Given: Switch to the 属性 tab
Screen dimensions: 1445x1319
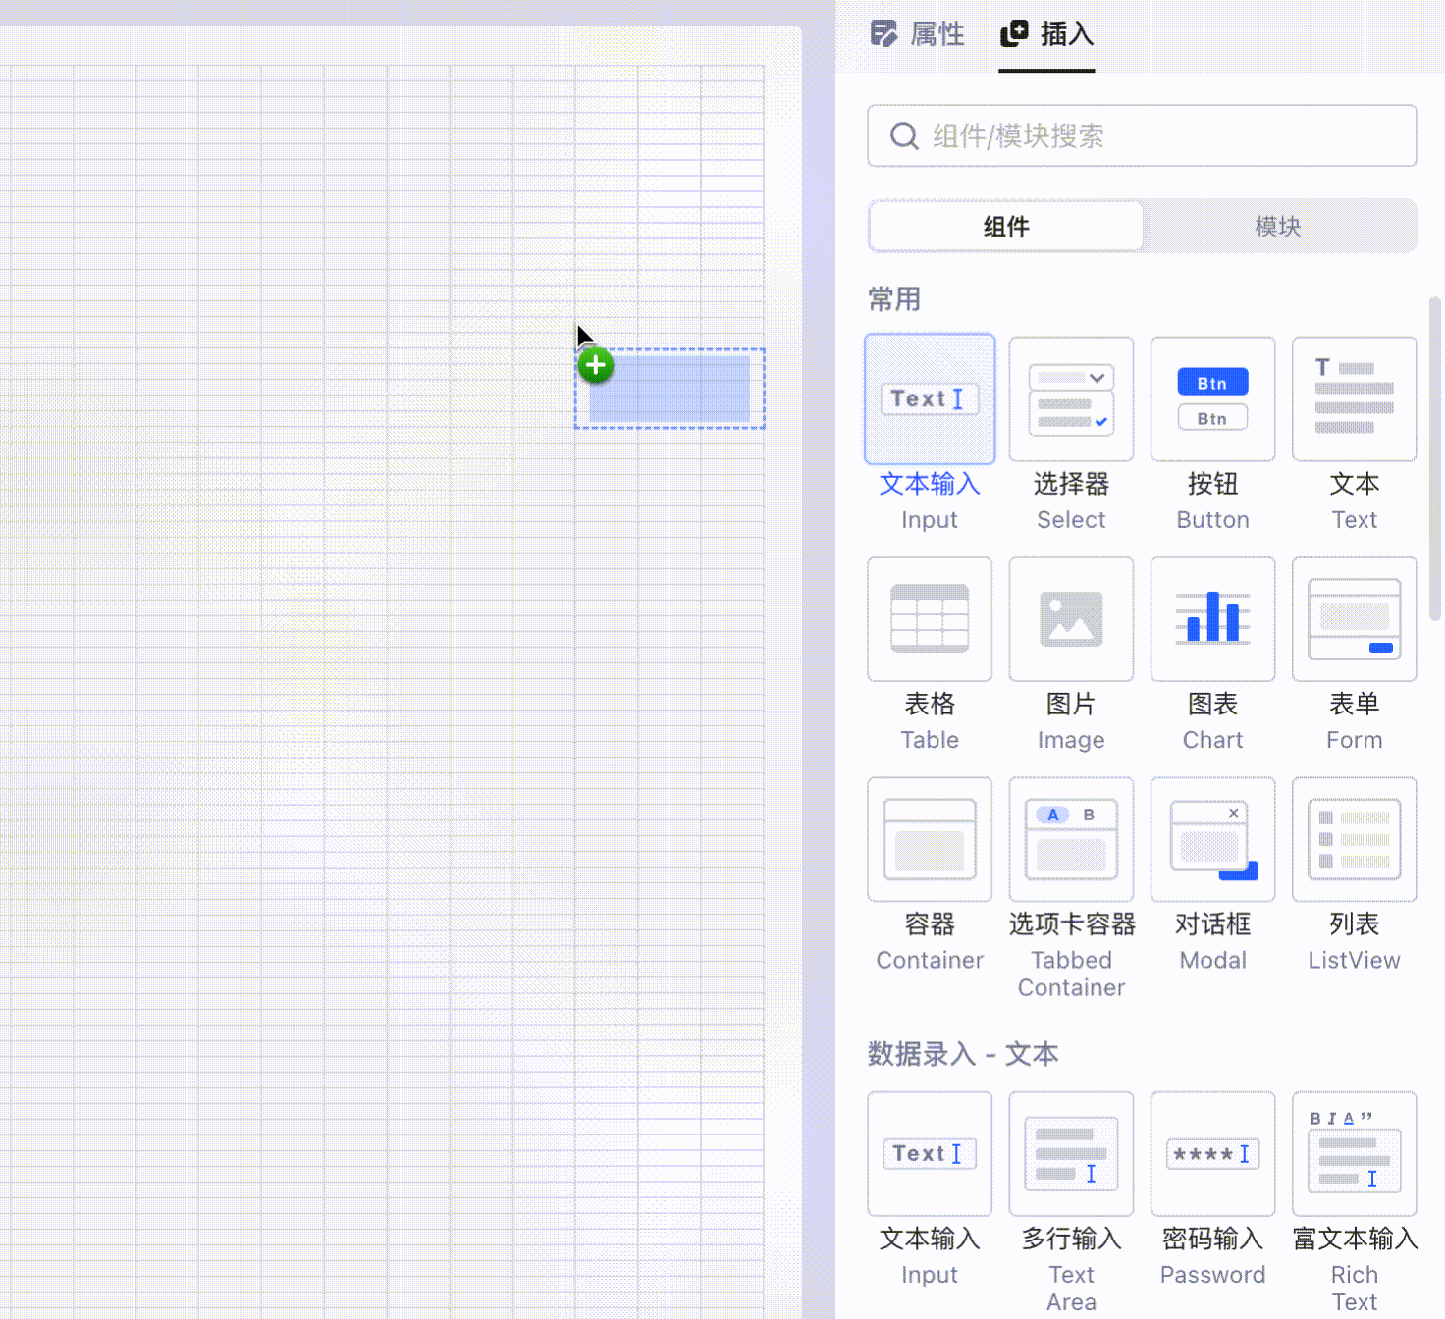Looking at the screenshot, I should pos(917,34).
